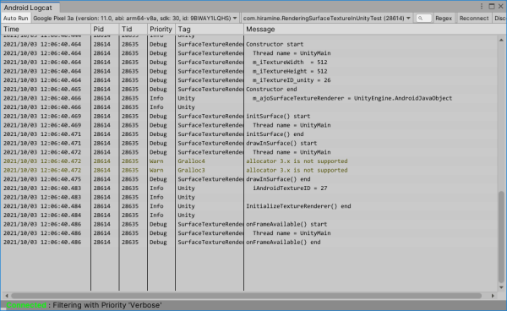Select the 'onFrameAvailable() end' log row
507x311 pixels.
pos(249,243)
